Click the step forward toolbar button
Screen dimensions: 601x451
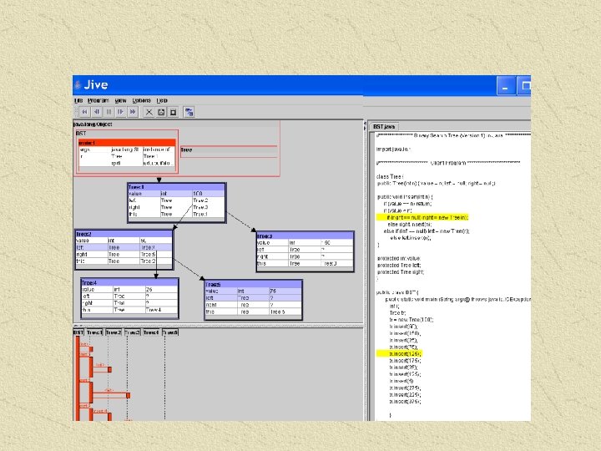coord(120,112)
